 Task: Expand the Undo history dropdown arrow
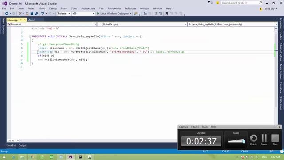pyautogui.click(x=46, y=14)
